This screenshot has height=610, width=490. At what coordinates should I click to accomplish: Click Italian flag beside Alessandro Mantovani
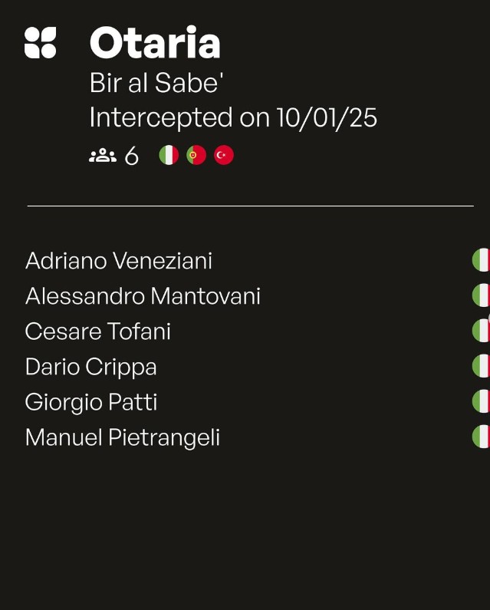[481, 295]
